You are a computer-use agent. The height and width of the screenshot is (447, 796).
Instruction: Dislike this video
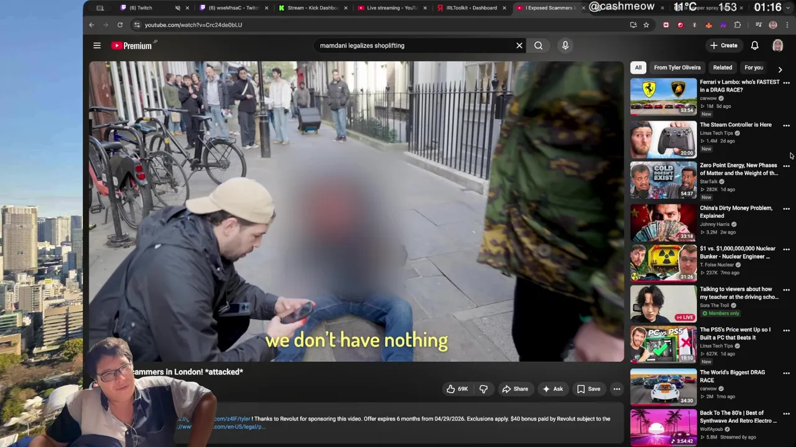(483, 389)
